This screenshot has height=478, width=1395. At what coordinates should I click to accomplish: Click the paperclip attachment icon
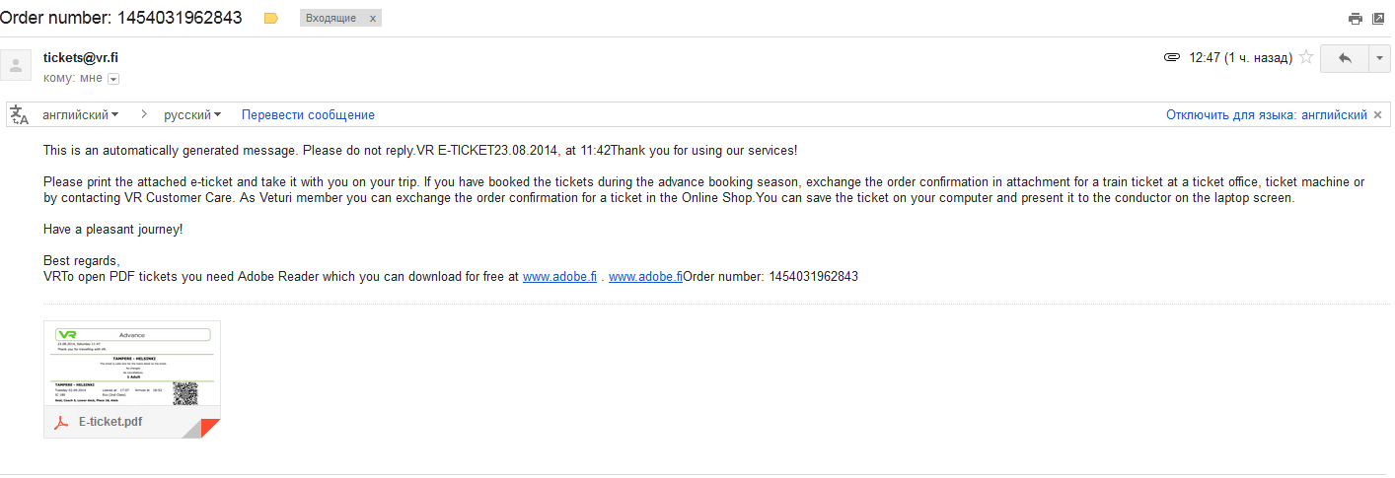[x=1172, y=58]
